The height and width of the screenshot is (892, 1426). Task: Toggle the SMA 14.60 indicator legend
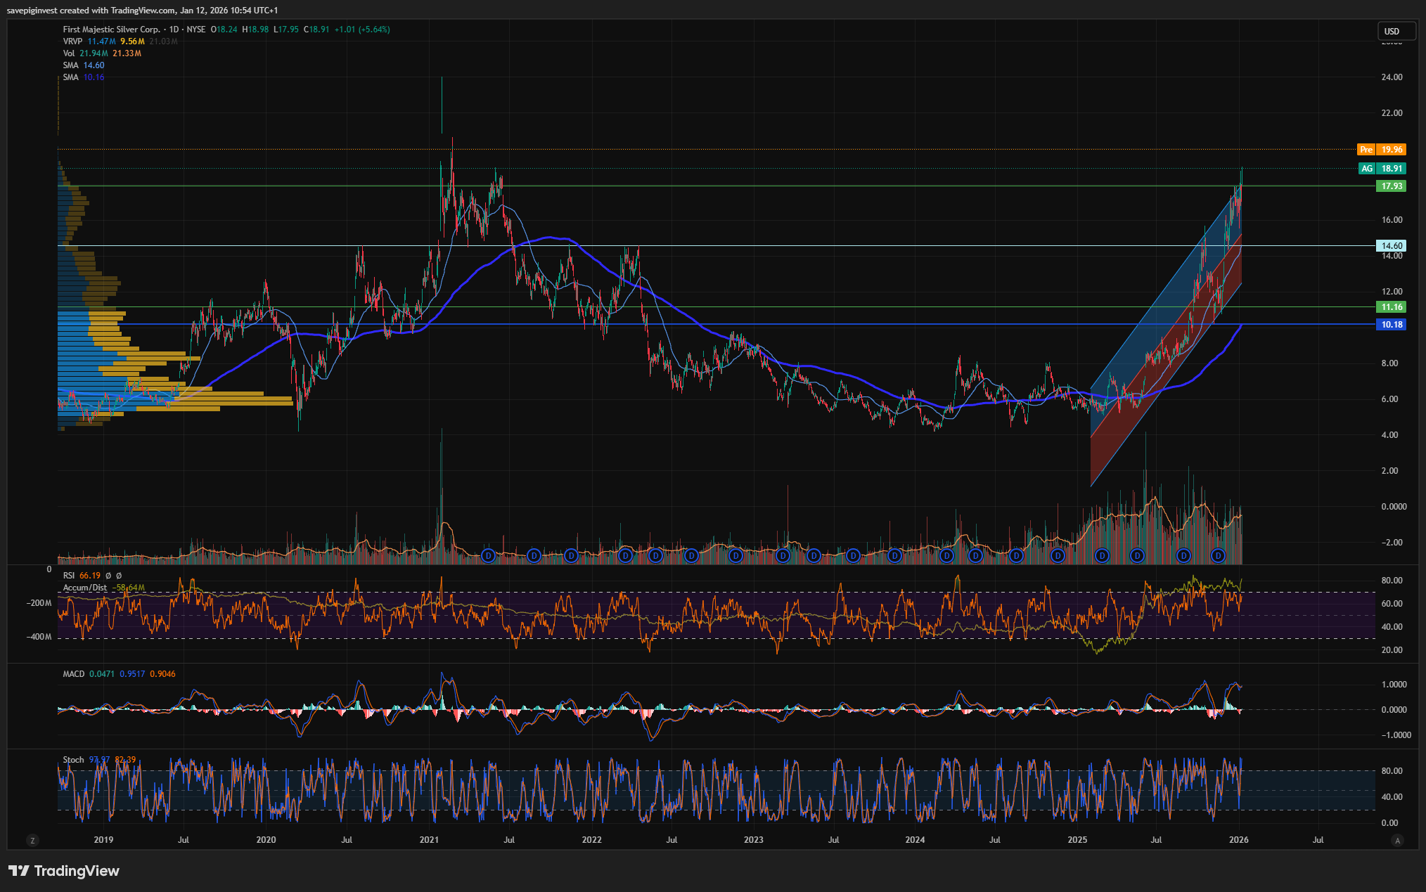(x=71, y=65)
